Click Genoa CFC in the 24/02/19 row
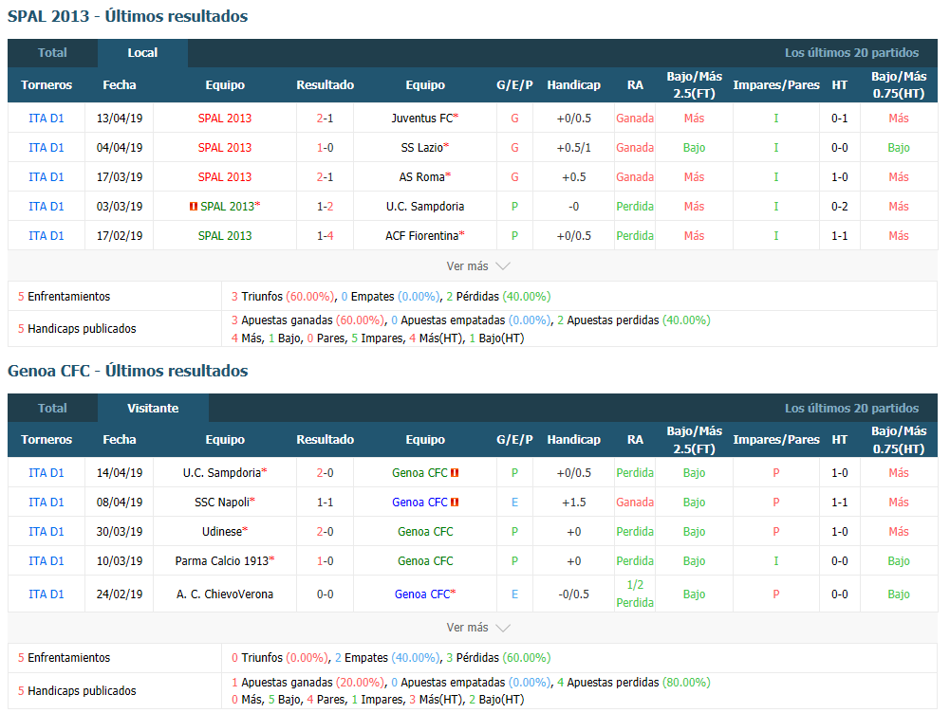Image resolution: width=950 pixels, height=713 pixels. click(422, 594)
